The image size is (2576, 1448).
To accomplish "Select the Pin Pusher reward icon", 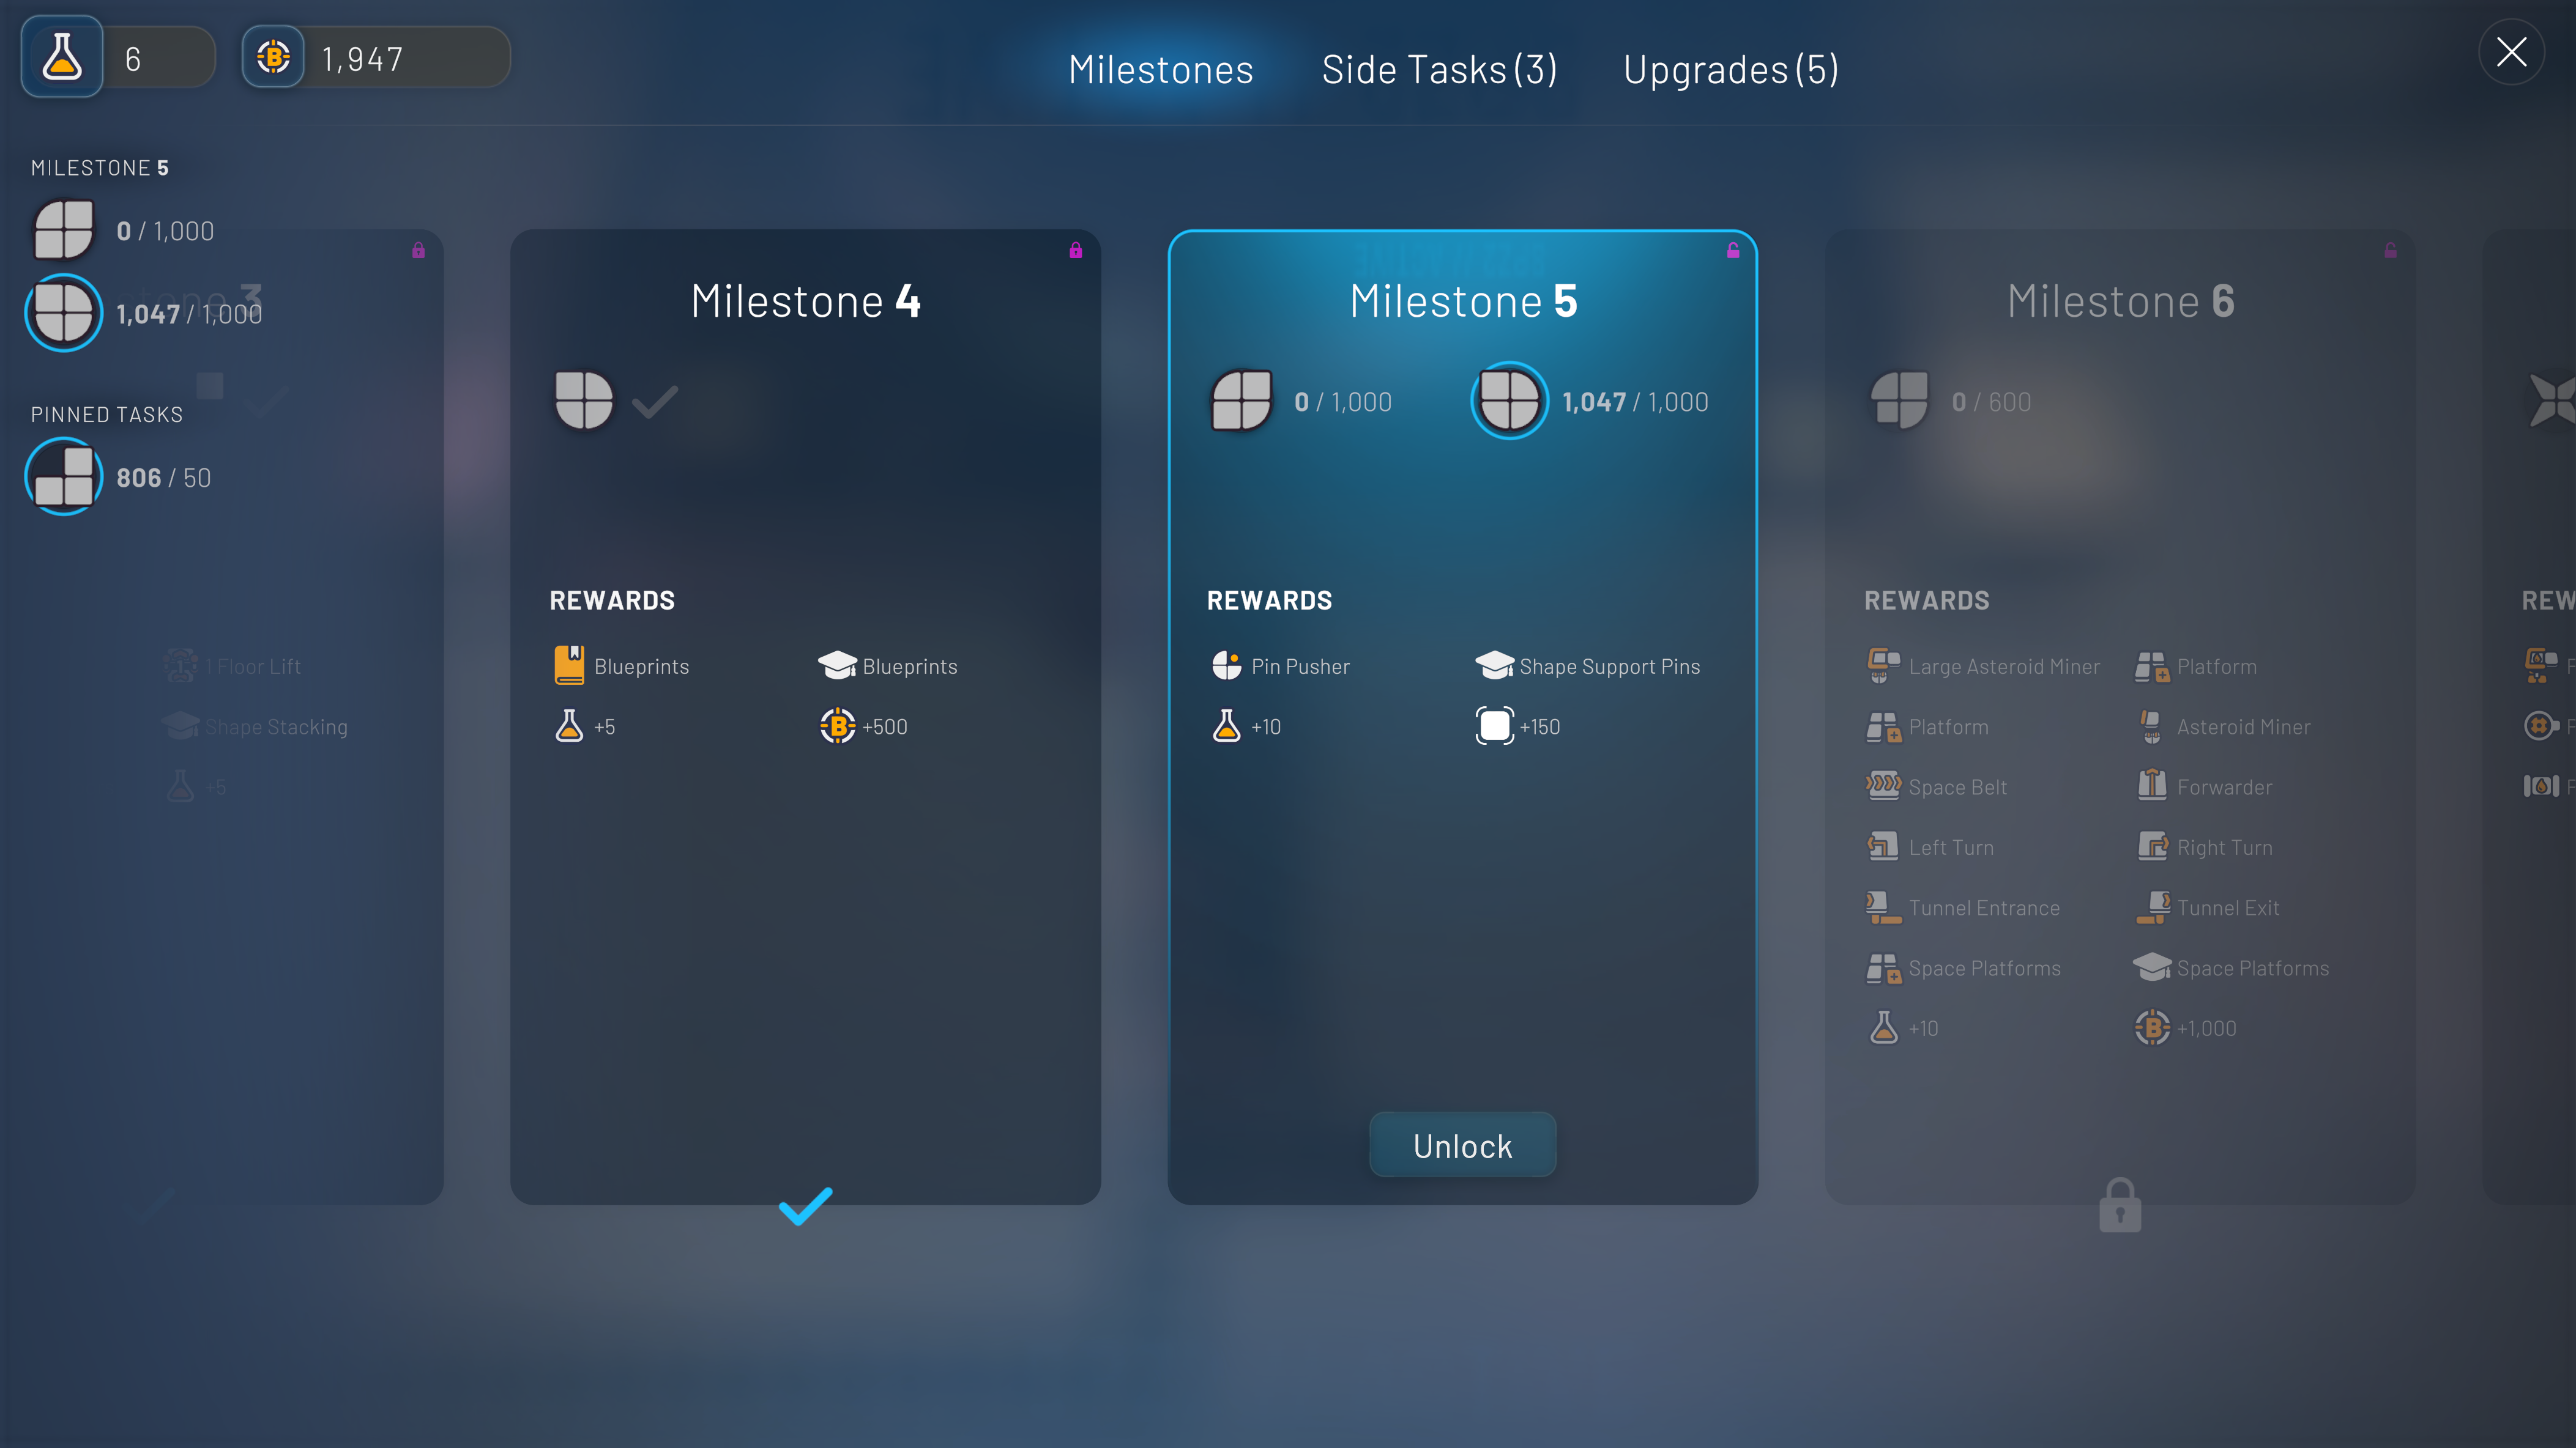I will (x=1227, y=665).
